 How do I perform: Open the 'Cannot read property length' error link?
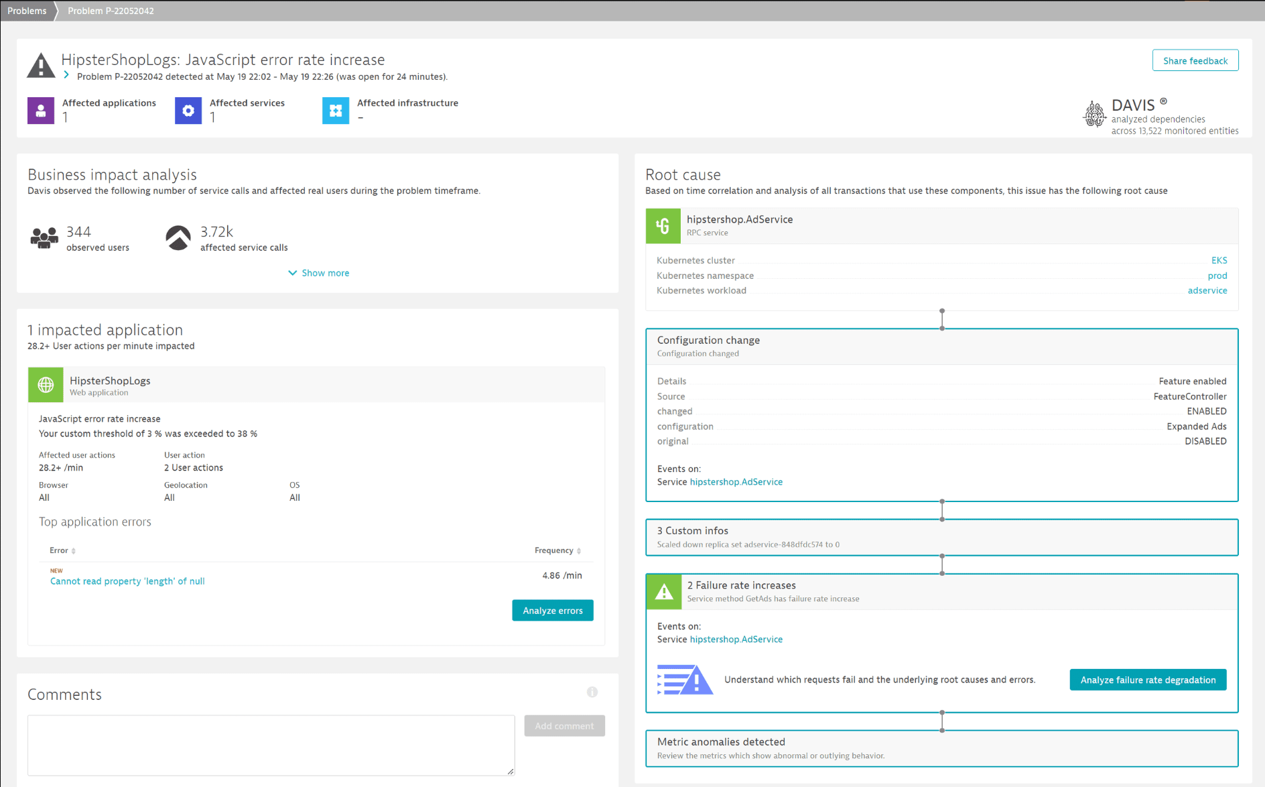click(127, 581)
